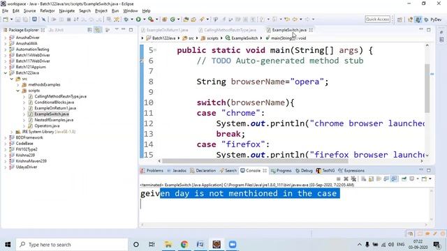This screenshot has width=447, height=251.
Task: Click the Quick Access search field
Action: (377, 20)
